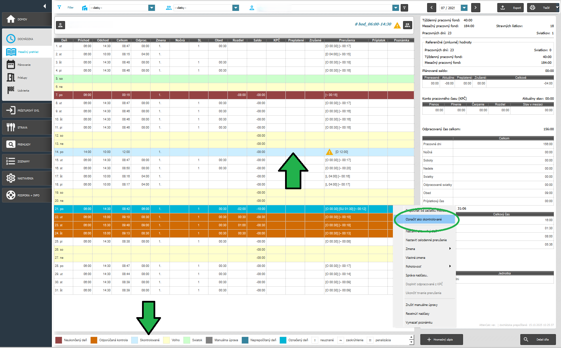Open Podpora + Info lifebuoy icon
Image resolution: width=561 pixels, height=348 pixels.
(x=11, y=195)
